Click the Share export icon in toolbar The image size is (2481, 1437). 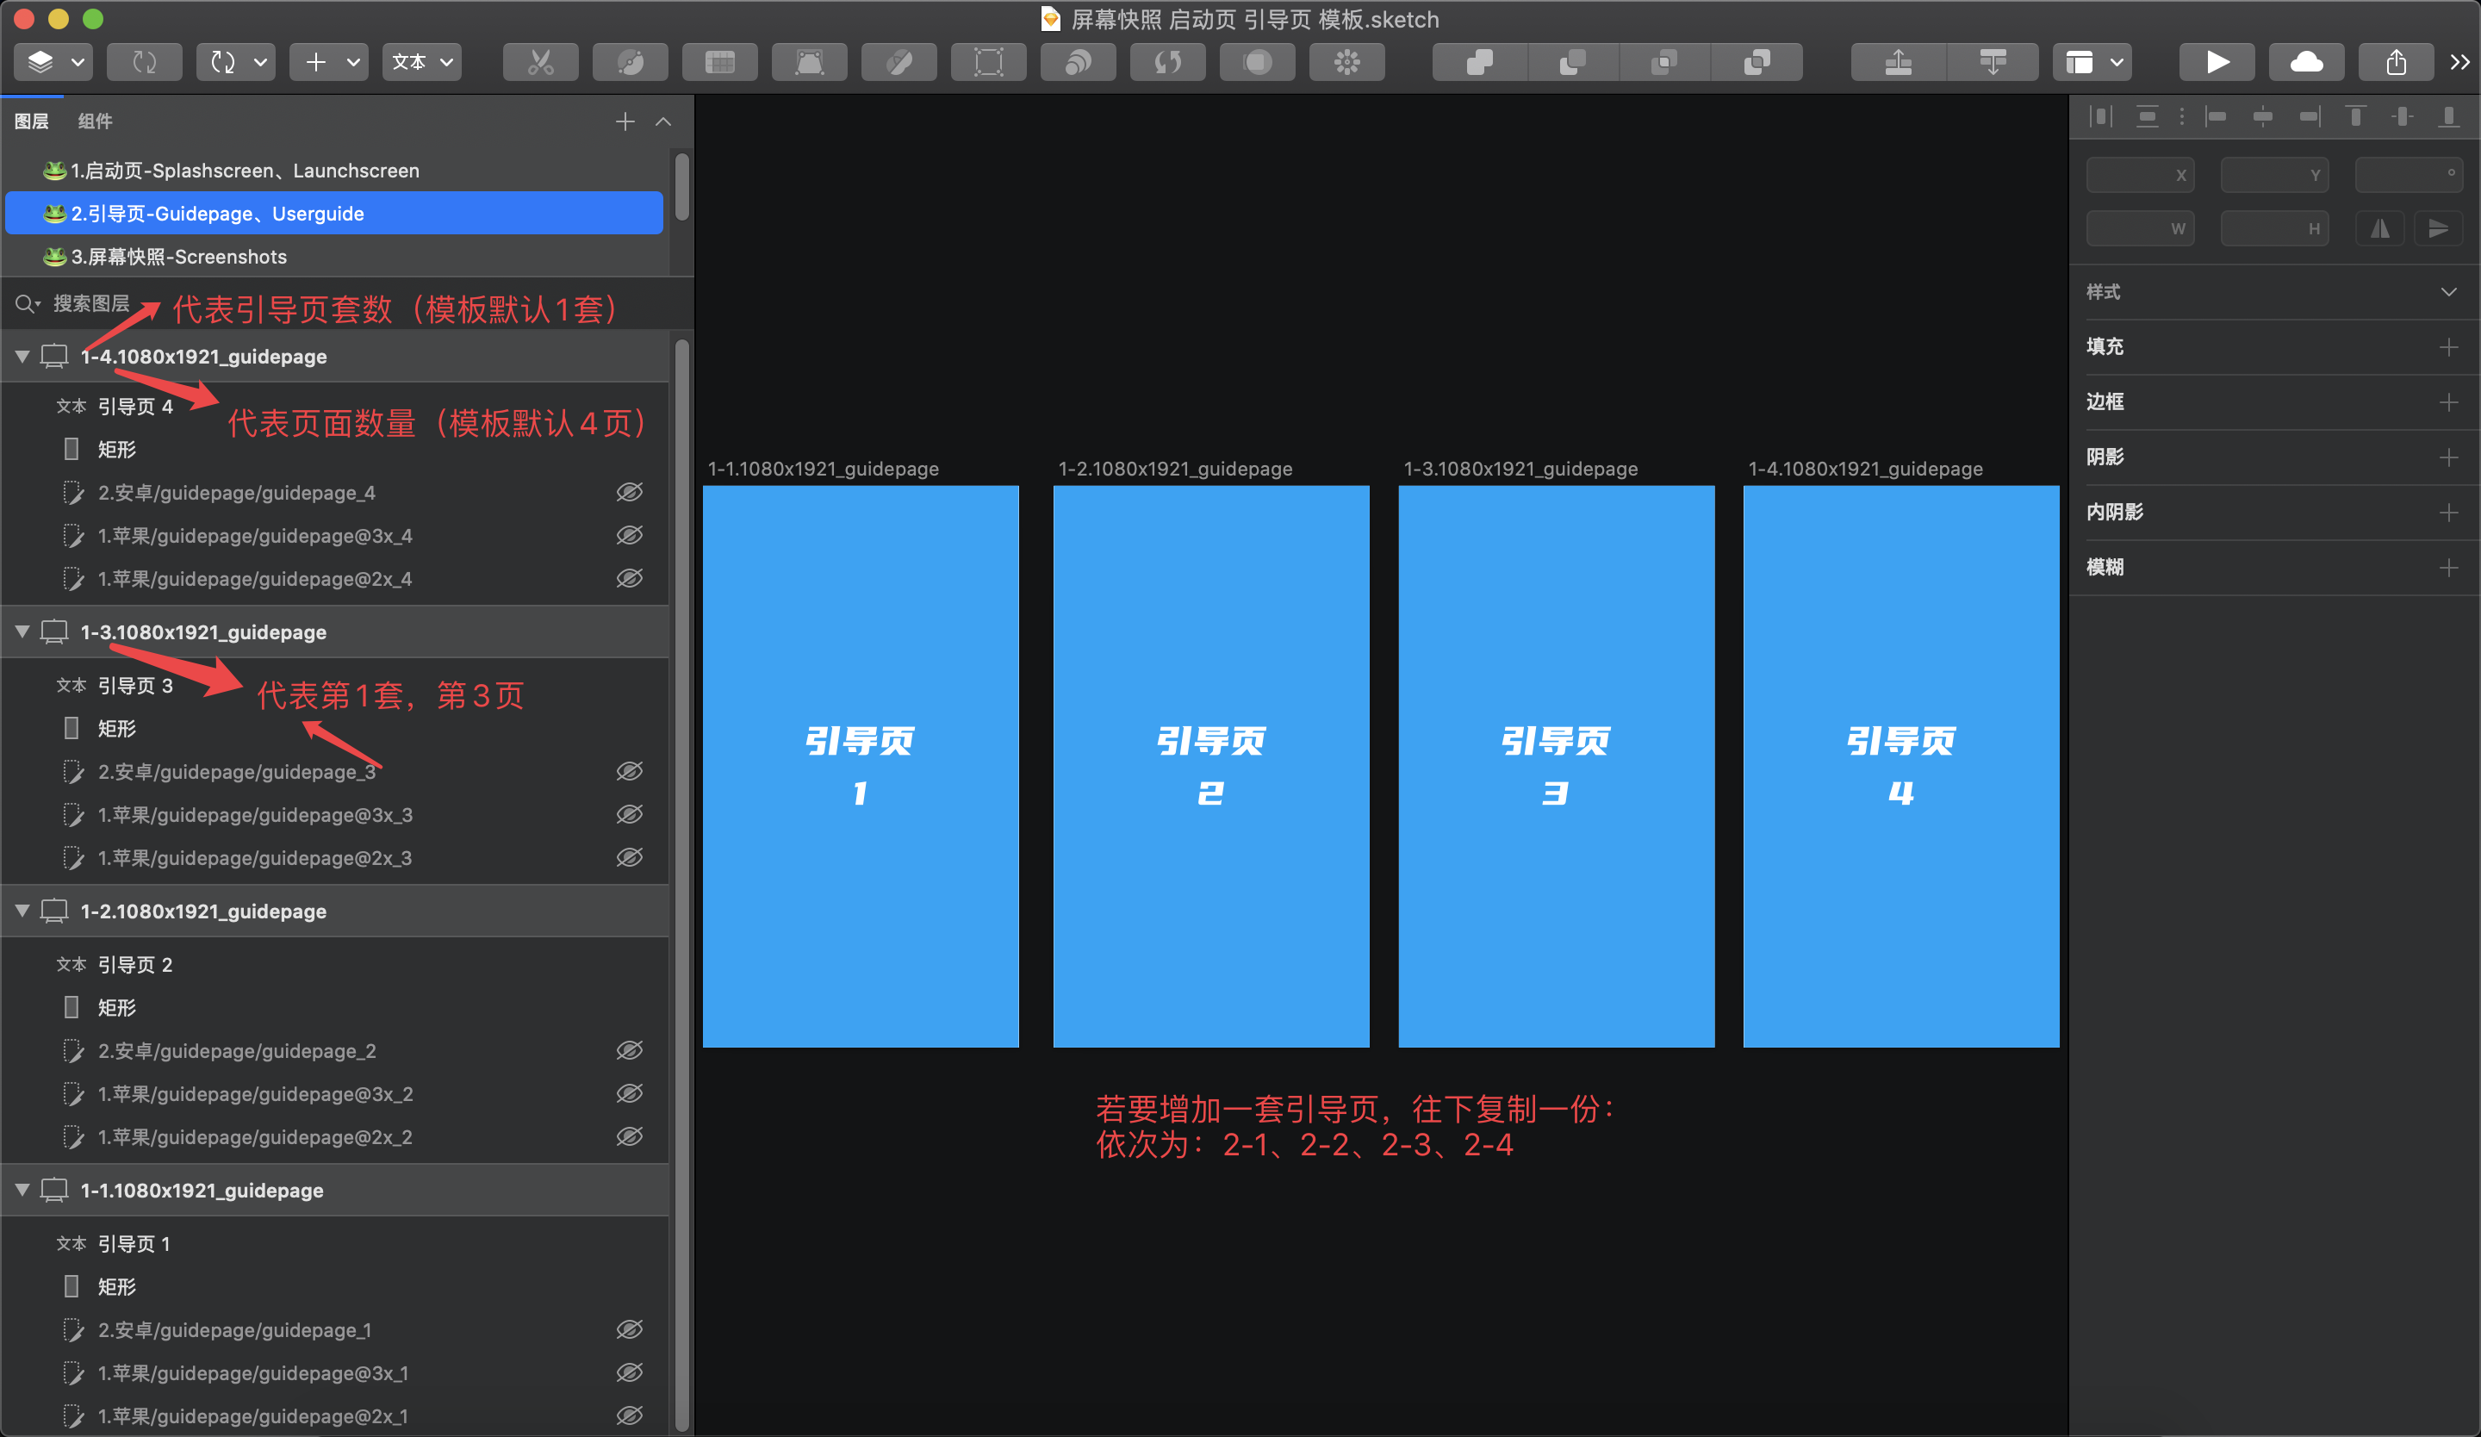coord(2396,63)
